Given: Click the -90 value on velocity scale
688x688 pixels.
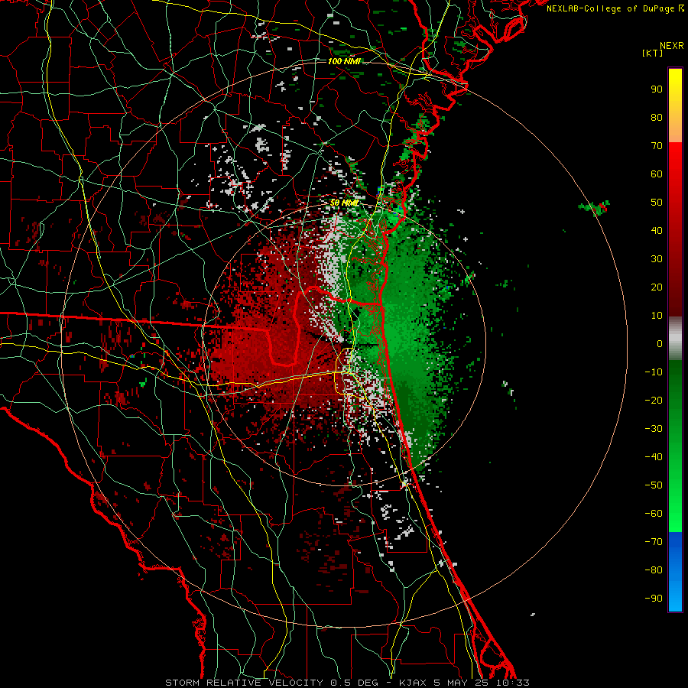Looking at the screenshot, I should coord(654,599).
